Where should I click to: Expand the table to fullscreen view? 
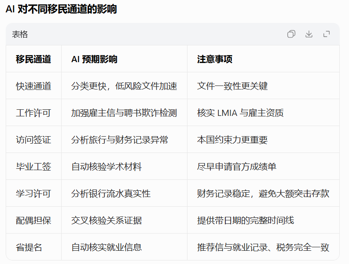coord(327,34)
